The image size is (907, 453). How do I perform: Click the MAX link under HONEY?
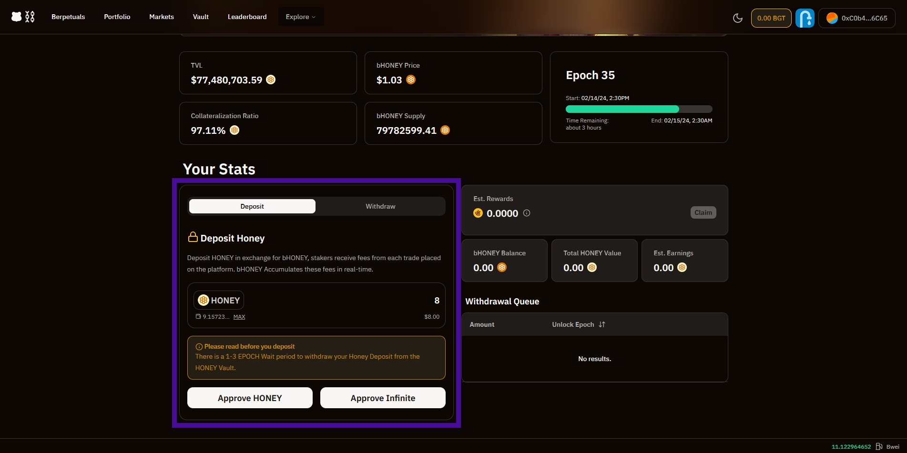239,317
